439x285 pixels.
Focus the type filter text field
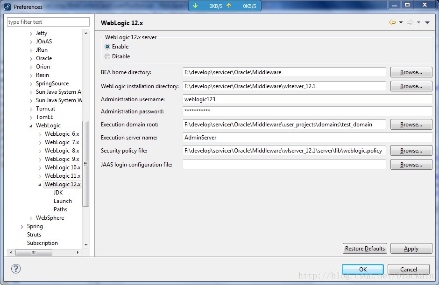pyautogui.click(x=48, y=22)
